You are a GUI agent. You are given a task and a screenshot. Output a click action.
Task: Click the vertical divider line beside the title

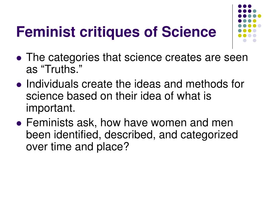pyautogui.click(x=232, y=27)
